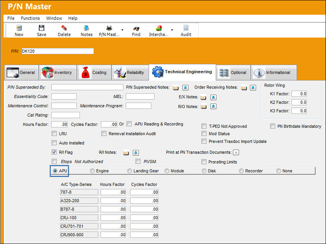Open the Functions menu
Screen dimensions: 326x244
[30, 18]
